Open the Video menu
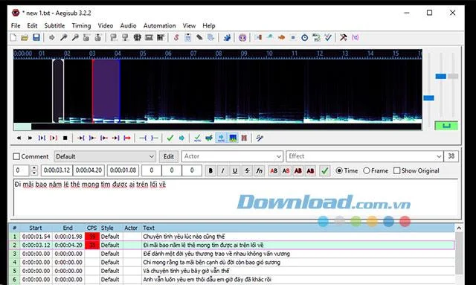Screen dimensions: 476x285 click(x=106, y=26)
